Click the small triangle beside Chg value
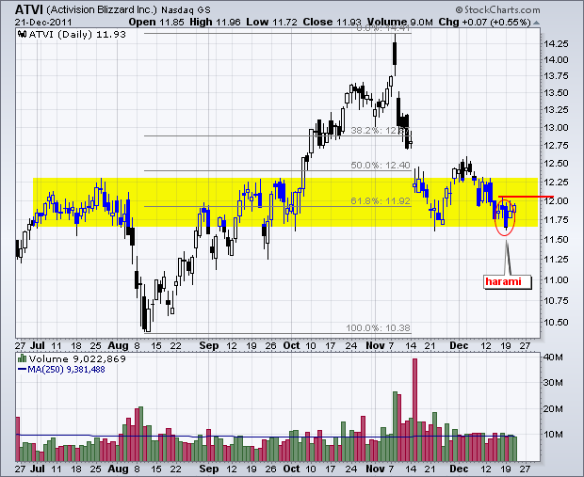 pos(536,23)
